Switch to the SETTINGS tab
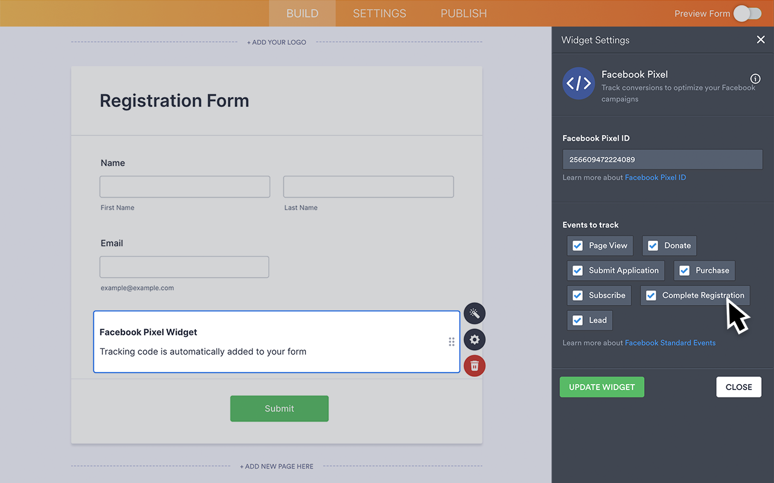Viewport: 774px width, 483px height. (x=379, y=13)
